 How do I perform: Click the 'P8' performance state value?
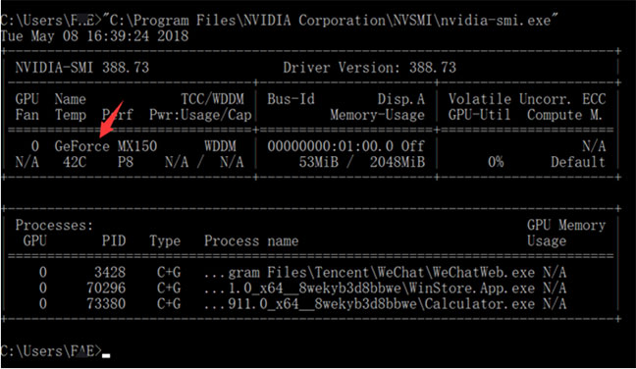(x=126, y=162)
